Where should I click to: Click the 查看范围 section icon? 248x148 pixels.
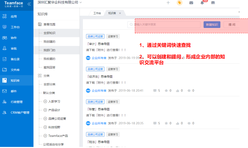[40, 24]
